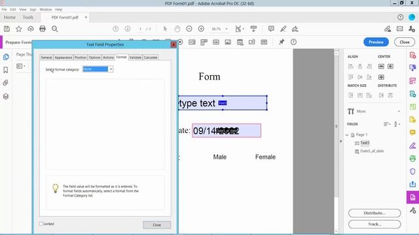Expand the More tools dropdown
This screenshot has height=235, width=419.
coord(399,112)
